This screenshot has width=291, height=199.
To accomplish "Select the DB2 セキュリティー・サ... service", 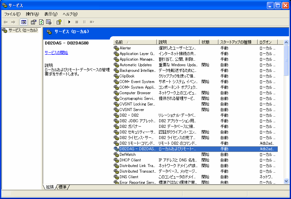I will pyautogui.click(x=195, y=132).
